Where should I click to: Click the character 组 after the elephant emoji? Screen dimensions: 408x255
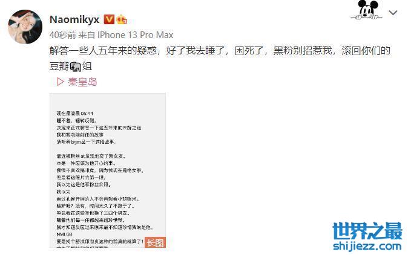[x=87, y=66]
